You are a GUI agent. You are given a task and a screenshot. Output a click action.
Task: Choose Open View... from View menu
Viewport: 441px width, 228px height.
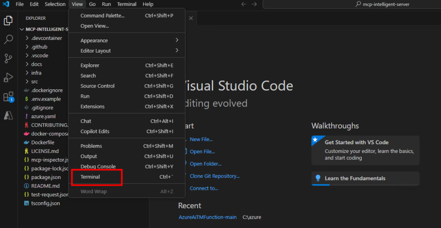coord(127,26)
